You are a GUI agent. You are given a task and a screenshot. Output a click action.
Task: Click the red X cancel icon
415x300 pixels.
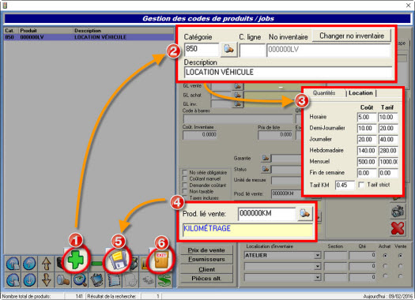tap(398, 228)
